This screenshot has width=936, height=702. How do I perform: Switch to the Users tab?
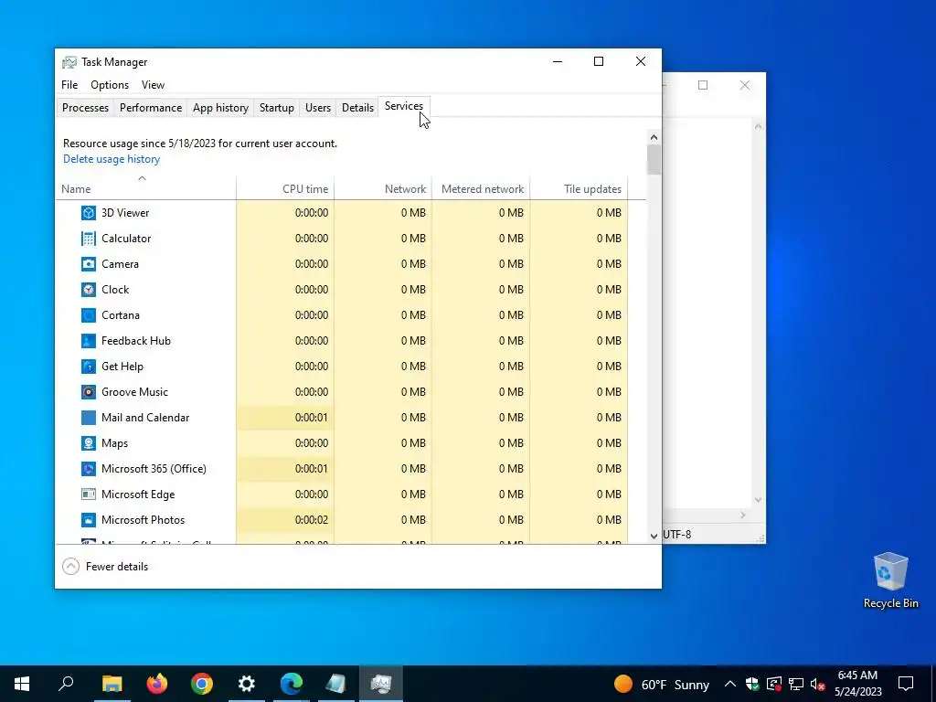click(317, 108)
